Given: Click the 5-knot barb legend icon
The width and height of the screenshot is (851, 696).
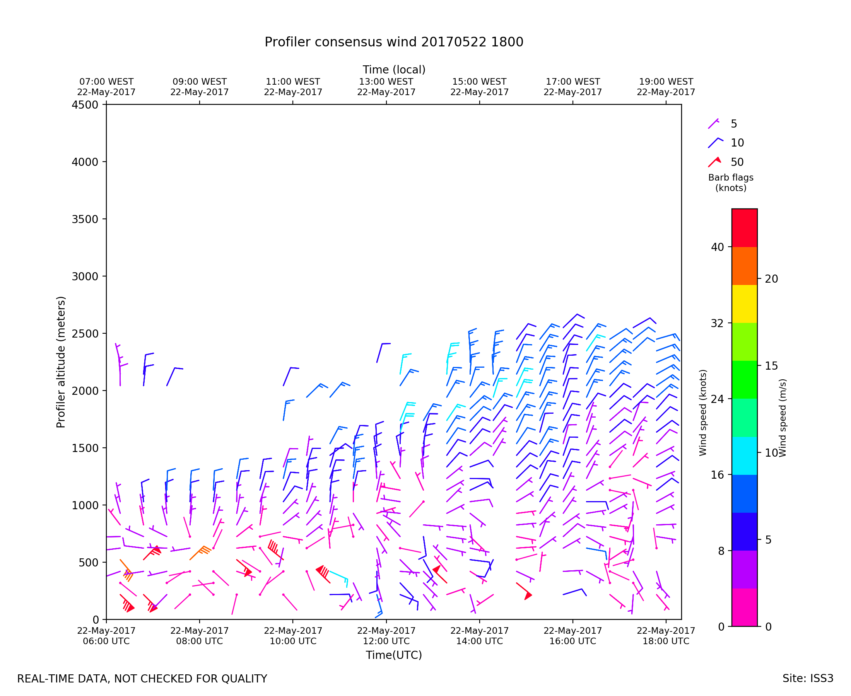Looking at the screenshot, I should [713, 123].
